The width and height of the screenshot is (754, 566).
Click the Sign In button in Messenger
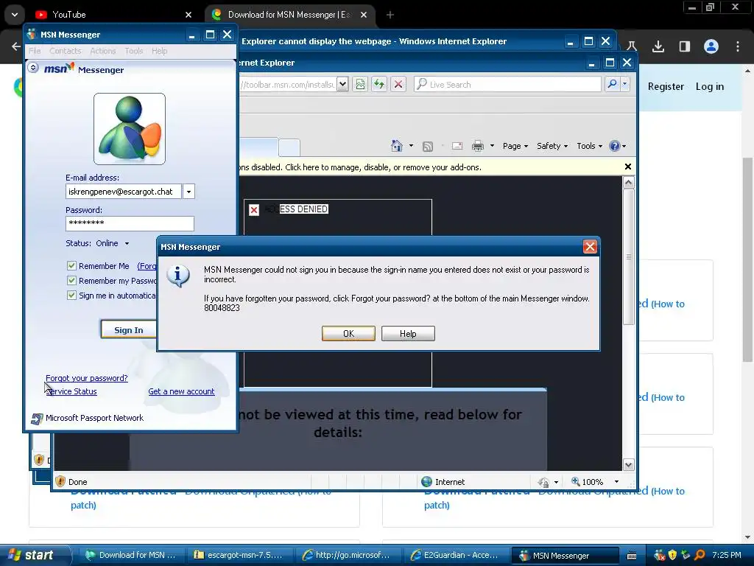tap(128, 329)
